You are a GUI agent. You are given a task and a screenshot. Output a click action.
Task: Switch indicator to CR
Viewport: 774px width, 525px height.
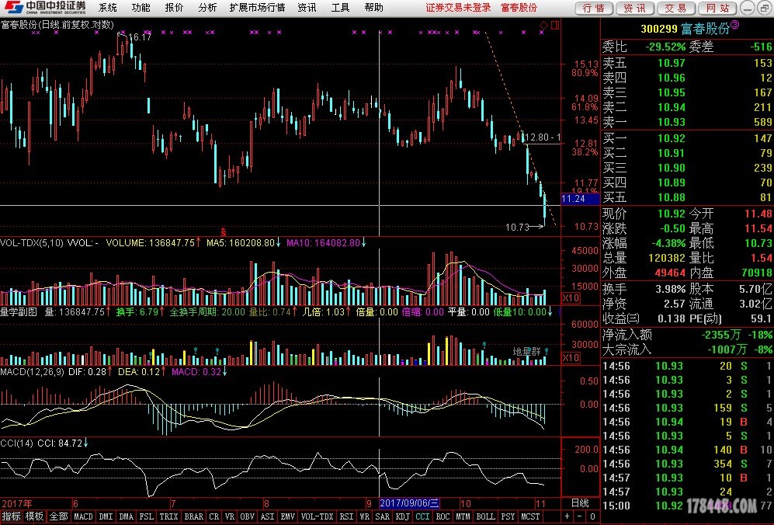click(213, 516)
